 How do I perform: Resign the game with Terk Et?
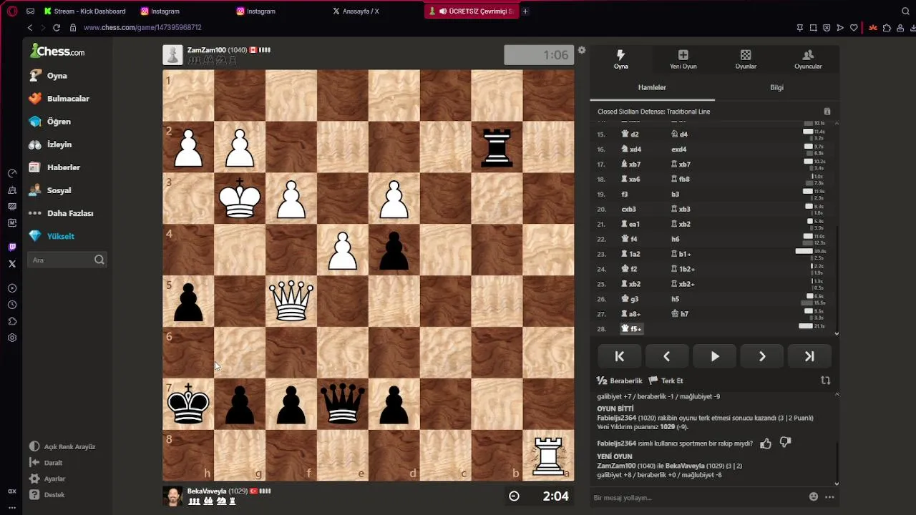pos(666,381)
